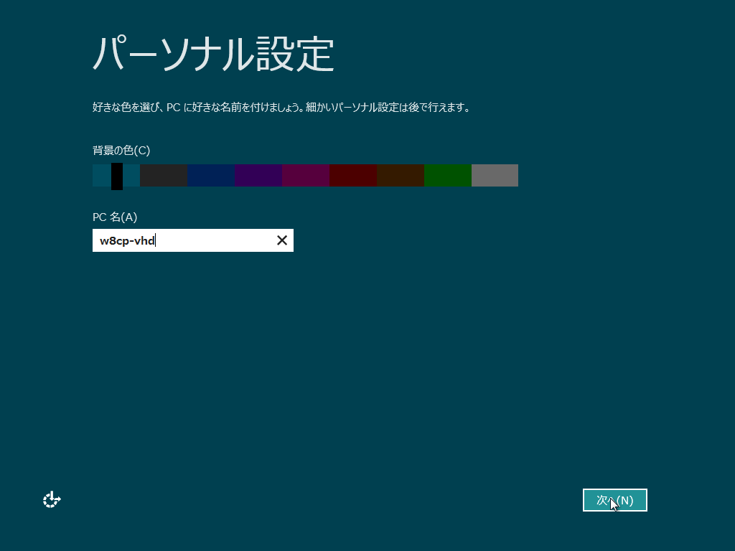Pick the dark gray background color
The width and height of the screenshot is (735, 551).
tap(164, 175)
